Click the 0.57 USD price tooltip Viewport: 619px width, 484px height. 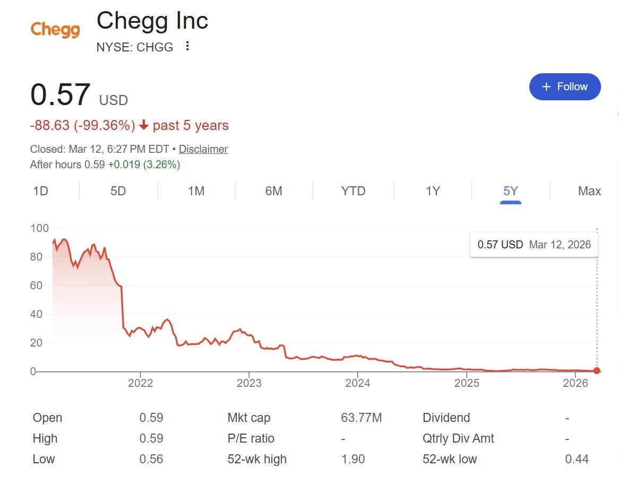point(534,245)
